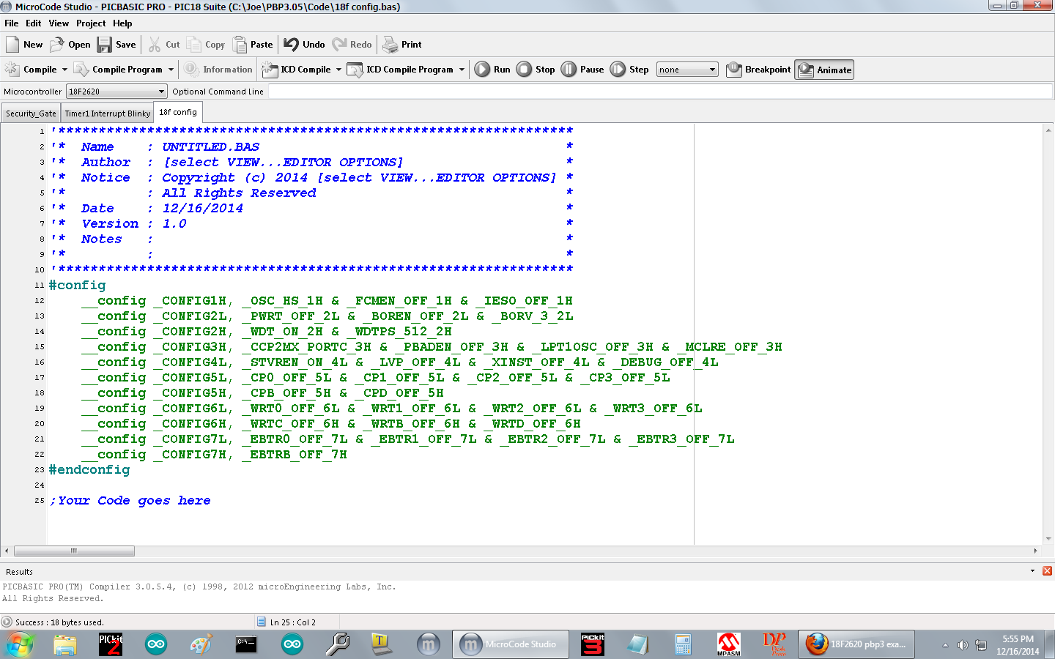This screenshot has width=1055, height=659.
Task: Save the current file
Action: 116,45
